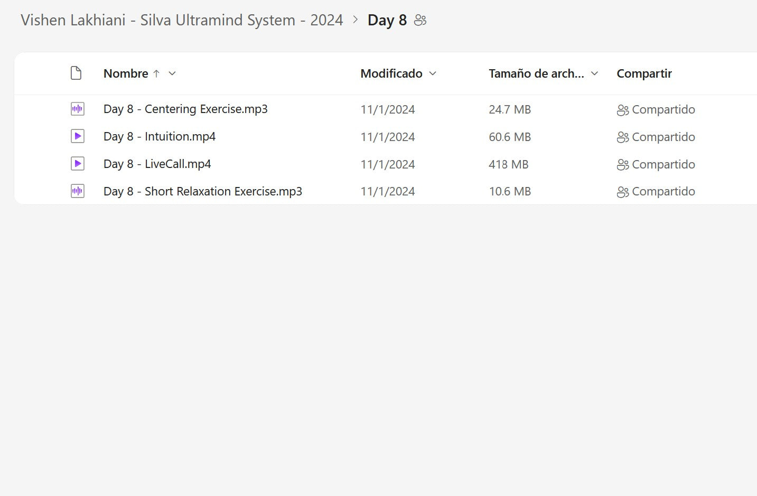The image size is (757, 496).
Task: Click the video icon for Intuition.mp4
Action: 77,137
